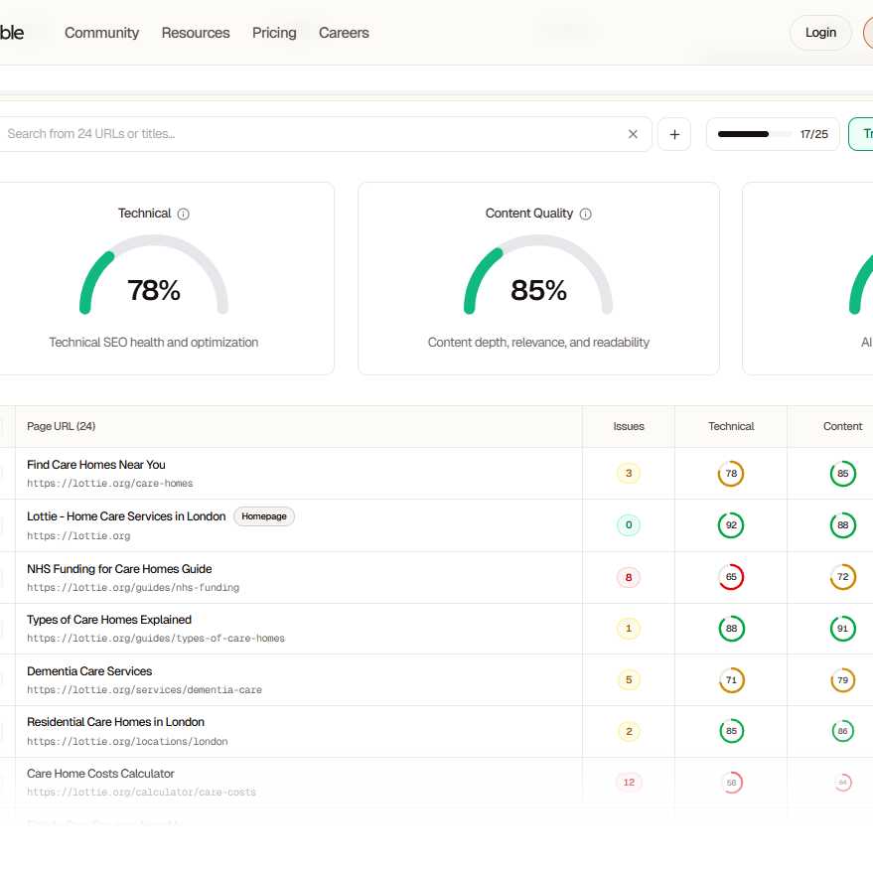Image resolution: width=873 pixels, height=873 pixels.
Task: Clear the URL search field with X icon
Action: (633, 134)
